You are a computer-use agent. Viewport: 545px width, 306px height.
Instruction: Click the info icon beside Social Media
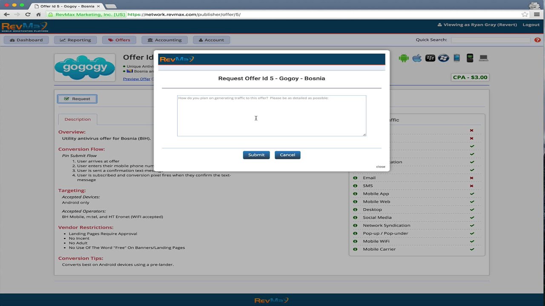coord(355,218)
